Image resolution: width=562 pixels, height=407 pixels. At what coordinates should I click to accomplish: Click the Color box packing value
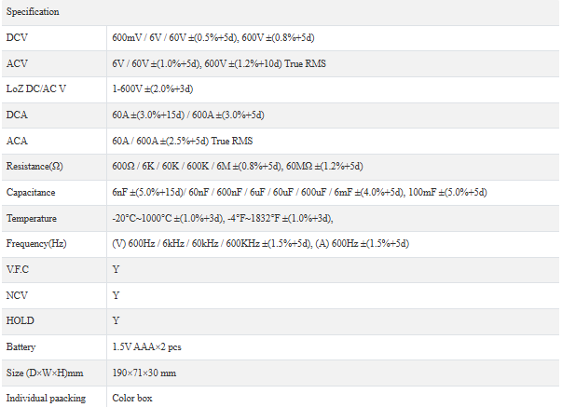tap(132, 398)
